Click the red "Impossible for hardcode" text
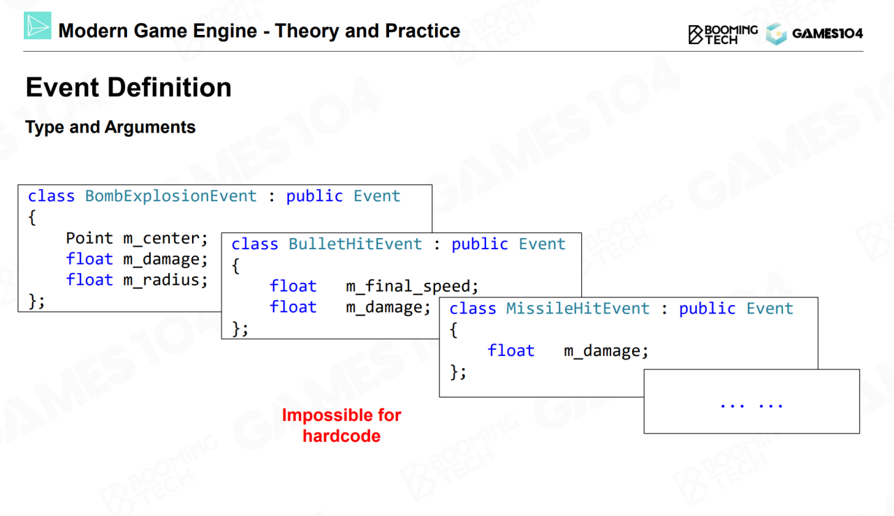 (342, 425)
